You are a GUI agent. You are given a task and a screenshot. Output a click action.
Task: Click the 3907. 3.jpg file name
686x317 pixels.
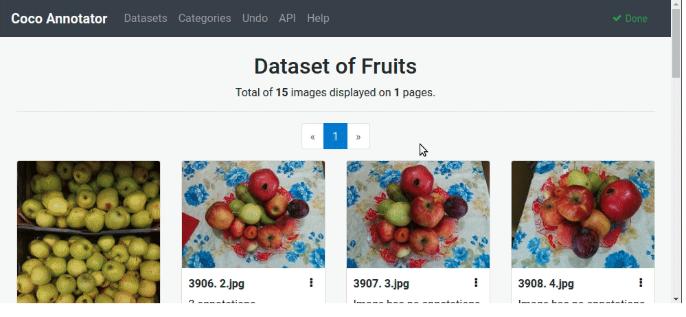click(x=381, y=283)
